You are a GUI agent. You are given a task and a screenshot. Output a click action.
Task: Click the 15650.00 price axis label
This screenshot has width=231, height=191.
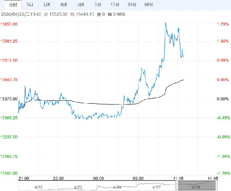coord(10,24)
